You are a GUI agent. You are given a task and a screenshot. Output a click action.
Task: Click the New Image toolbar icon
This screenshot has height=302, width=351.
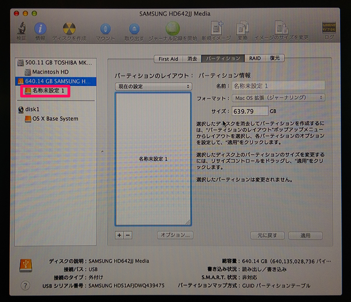[x=216, y=29]
